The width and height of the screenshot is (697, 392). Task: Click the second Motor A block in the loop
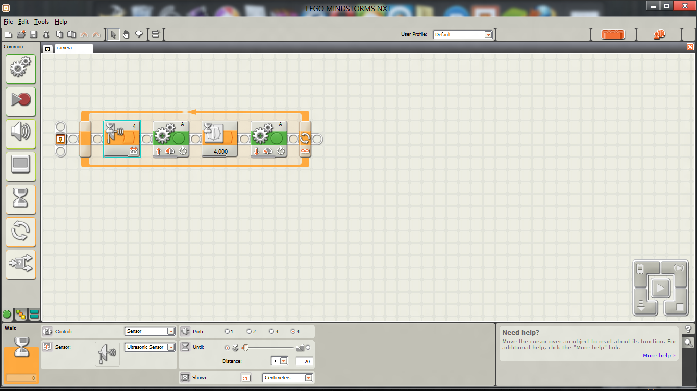[269, 139]
